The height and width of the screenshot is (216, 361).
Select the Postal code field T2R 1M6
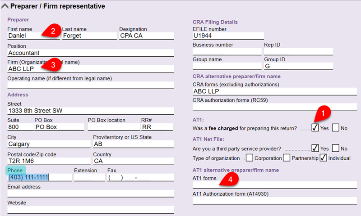click(x=49, y=161)
